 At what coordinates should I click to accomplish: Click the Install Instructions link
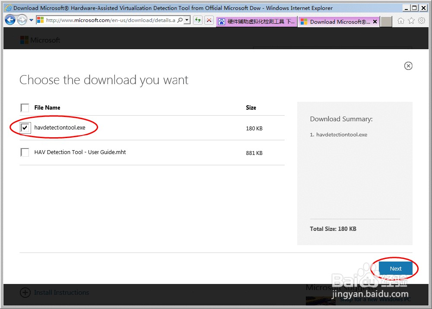pyautogui.click(x=61, y=293)
